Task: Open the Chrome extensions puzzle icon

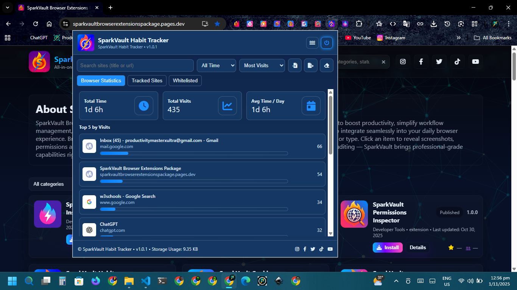Action: tap(359, 24)
